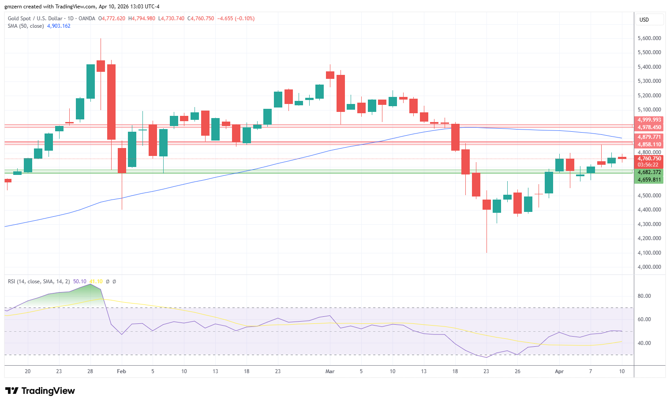Click the open price O4,772.620 in the legend
670x404 pixels.
112,19
